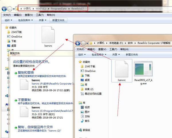Expand 包含到库中 dropdown in Readiris17 window
Viewport: 172px width, 138px height.
pos(25,20)
